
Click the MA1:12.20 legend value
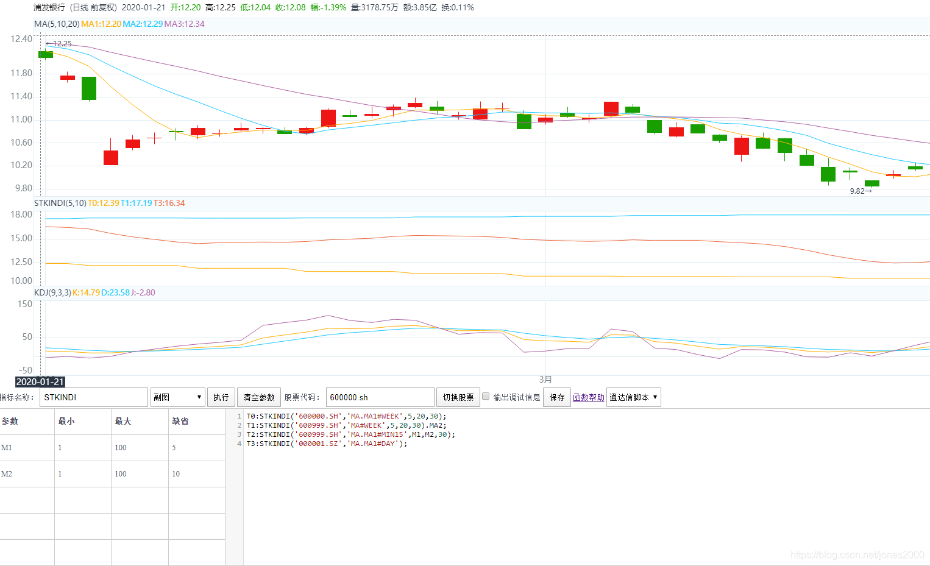click(x=101, y=24)
